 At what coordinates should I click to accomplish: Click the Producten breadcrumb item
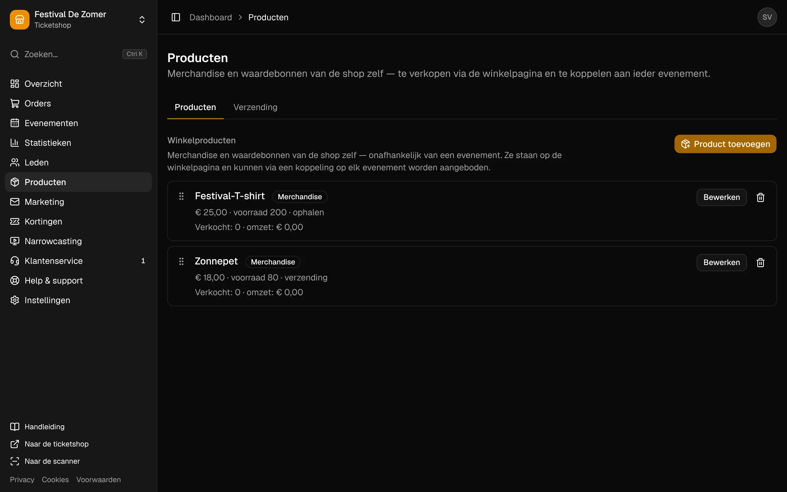[x=268, y=17]
